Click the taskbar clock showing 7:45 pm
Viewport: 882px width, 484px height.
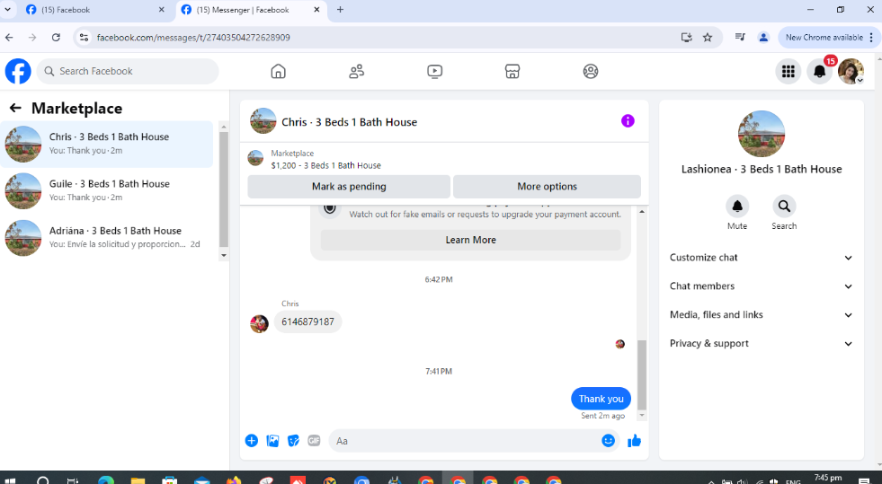point(827,478)
